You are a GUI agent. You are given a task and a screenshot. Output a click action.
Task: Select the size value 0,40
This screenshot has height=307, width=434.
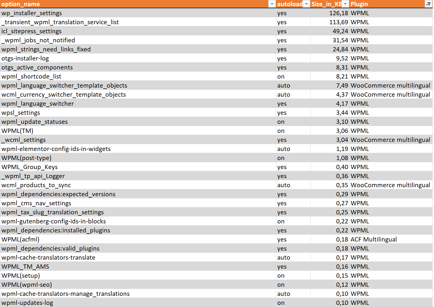(330, 167)
